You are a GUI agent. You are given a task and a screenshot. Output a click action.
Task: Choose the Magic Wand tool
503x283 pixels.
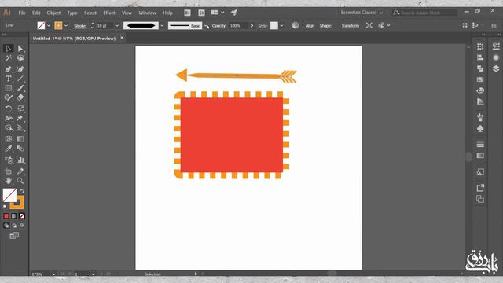coord(9,58)
